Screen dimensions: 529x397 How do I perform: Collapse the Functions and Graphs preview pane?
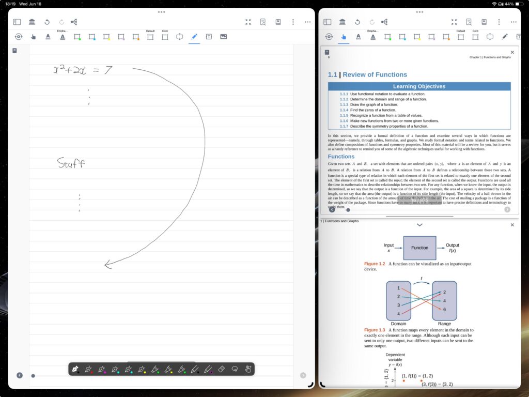coord(419,224)
